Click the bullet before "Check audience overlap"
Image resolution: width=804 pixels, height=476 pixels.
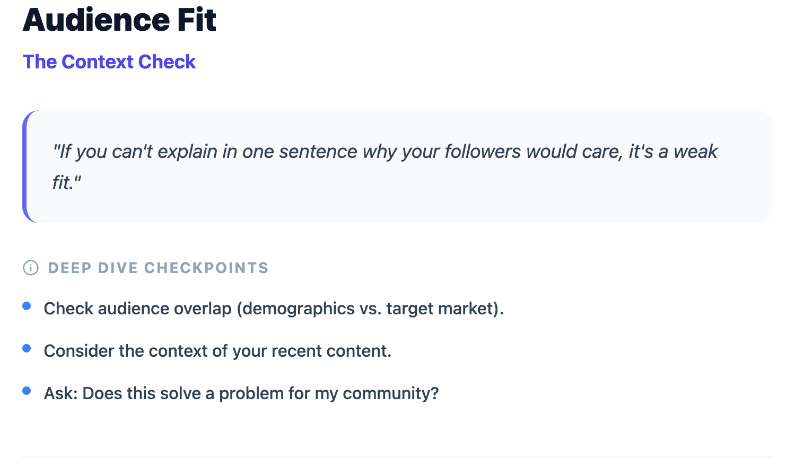coord(27,306)
